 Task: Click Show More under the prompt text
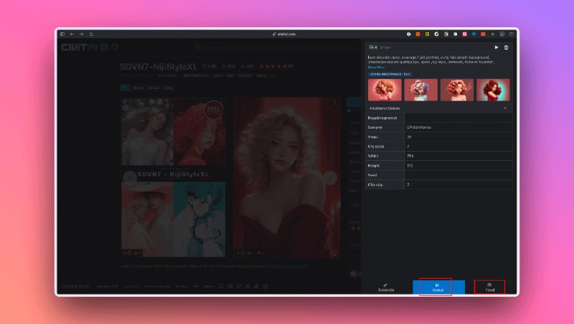pyautogui.click(x=376, y=68)
